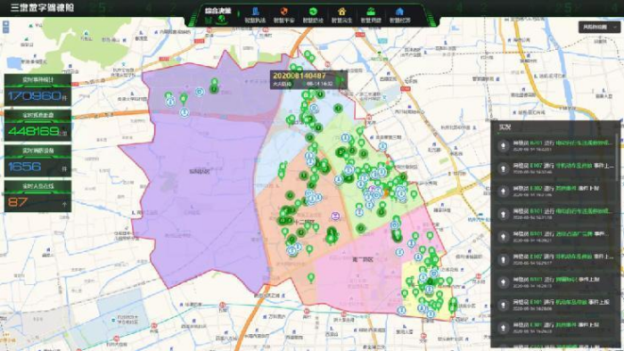Open the feed entry for grid worker E301
Image resolution: width=624 pixels, height=351 pixels.
(x=555, y=328)
